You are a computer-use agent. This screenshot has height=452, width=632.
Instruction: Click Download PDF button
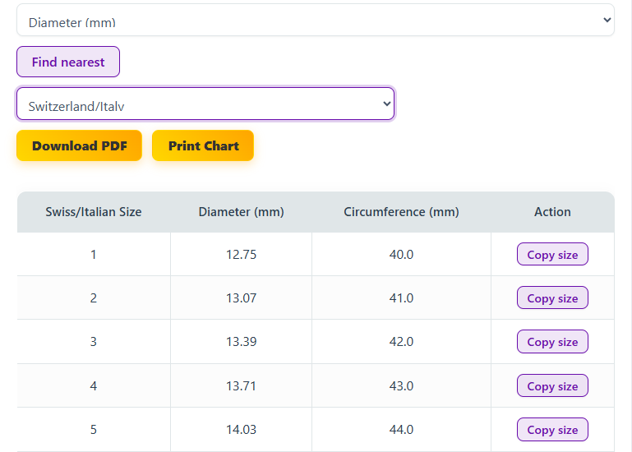pos(79,145)
